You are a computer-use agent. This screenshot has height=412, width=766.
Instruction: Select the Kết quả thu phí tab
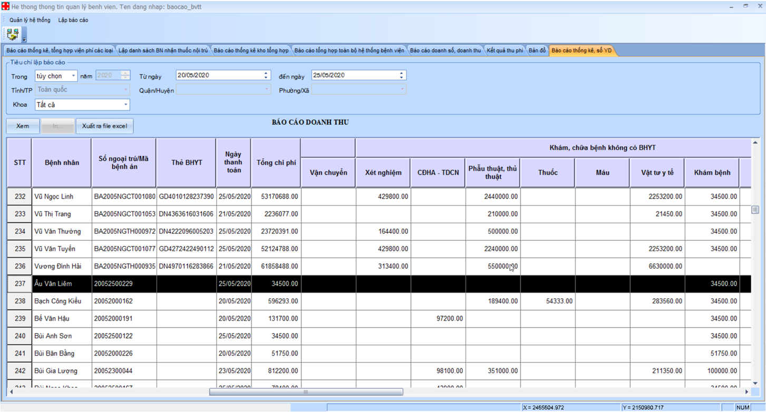(505, 51)
